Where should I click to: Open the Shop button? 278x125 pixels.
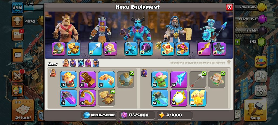[x=255, y=110]
